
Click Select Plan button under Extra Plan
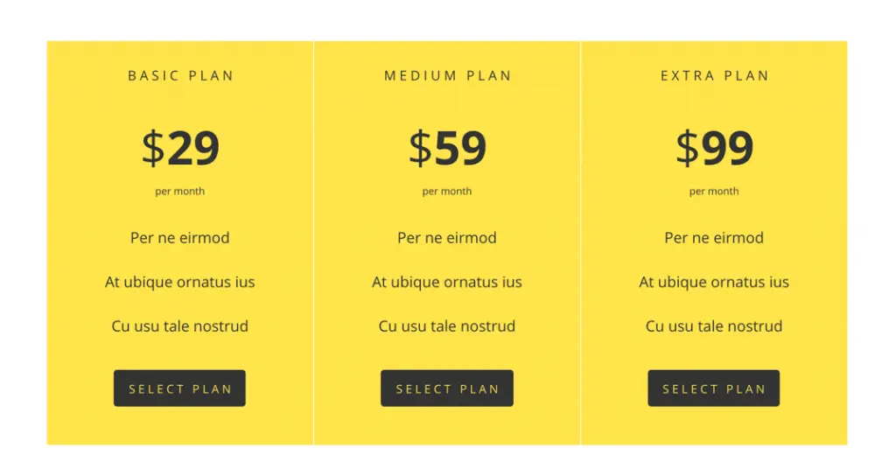(714, 388)
